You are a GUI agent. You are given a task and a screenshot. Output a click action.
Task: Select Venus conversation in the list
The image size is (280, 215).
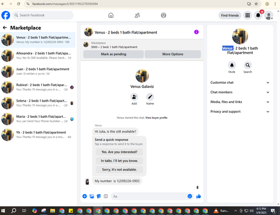click(38, 40)
